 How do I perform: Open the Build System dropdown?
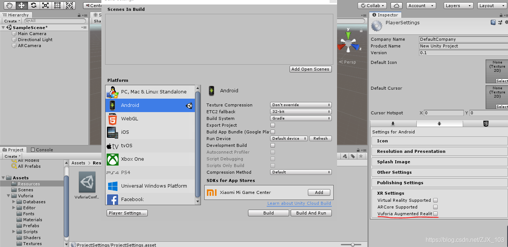click(301, 118)
